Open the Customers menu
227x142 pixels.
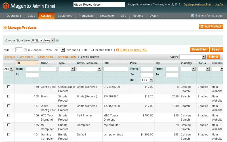tap(65, 16)
